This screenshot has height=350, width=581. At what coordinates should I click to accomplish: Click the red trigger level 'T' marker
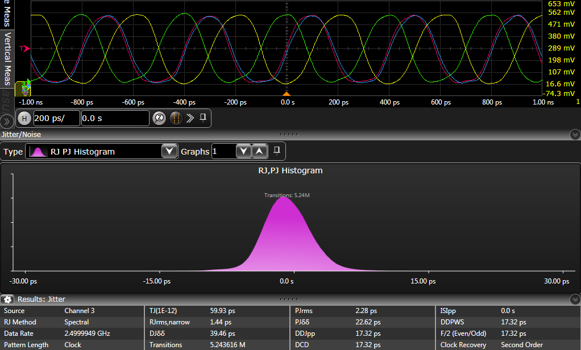pos(24,49)
